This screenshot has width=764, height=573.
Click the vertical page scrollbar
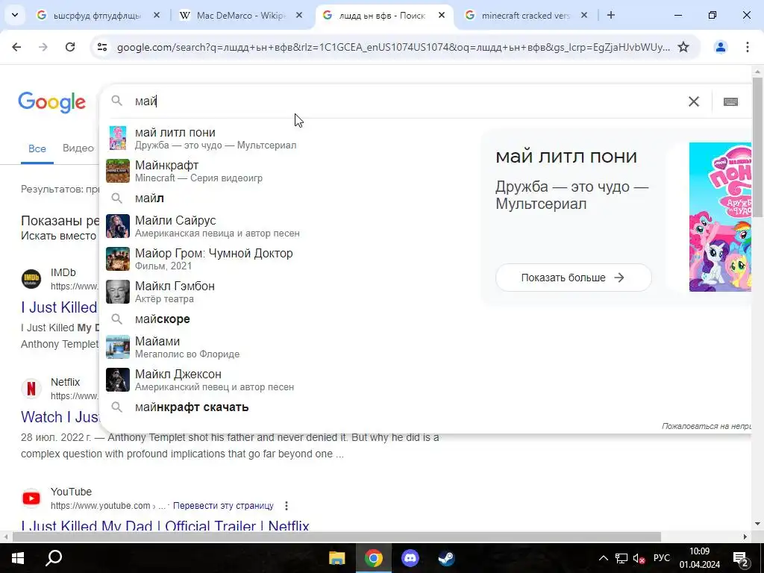(x=757, y=146)
